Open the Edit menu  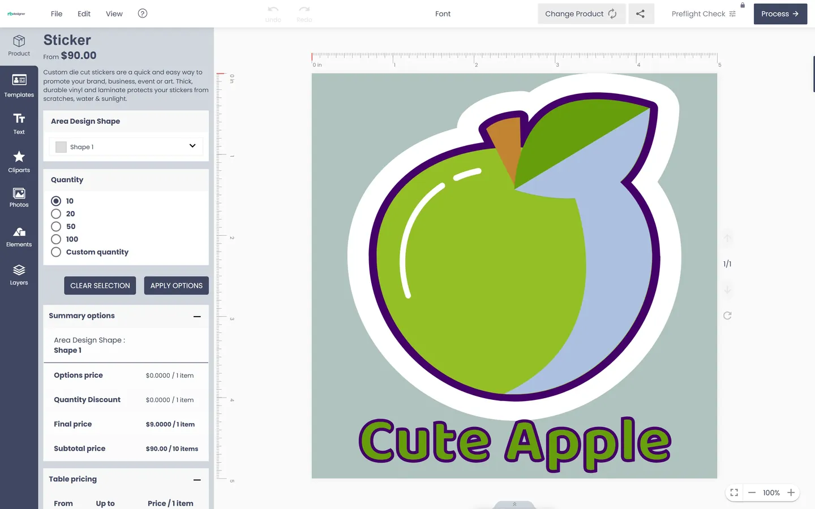pos(84,14)
